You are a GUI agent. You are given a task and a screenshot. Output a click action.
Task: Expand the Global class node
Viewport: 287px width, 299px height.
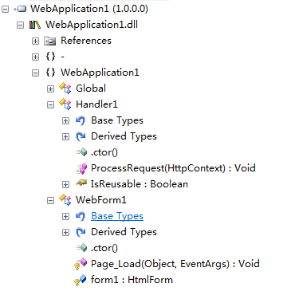50,89
